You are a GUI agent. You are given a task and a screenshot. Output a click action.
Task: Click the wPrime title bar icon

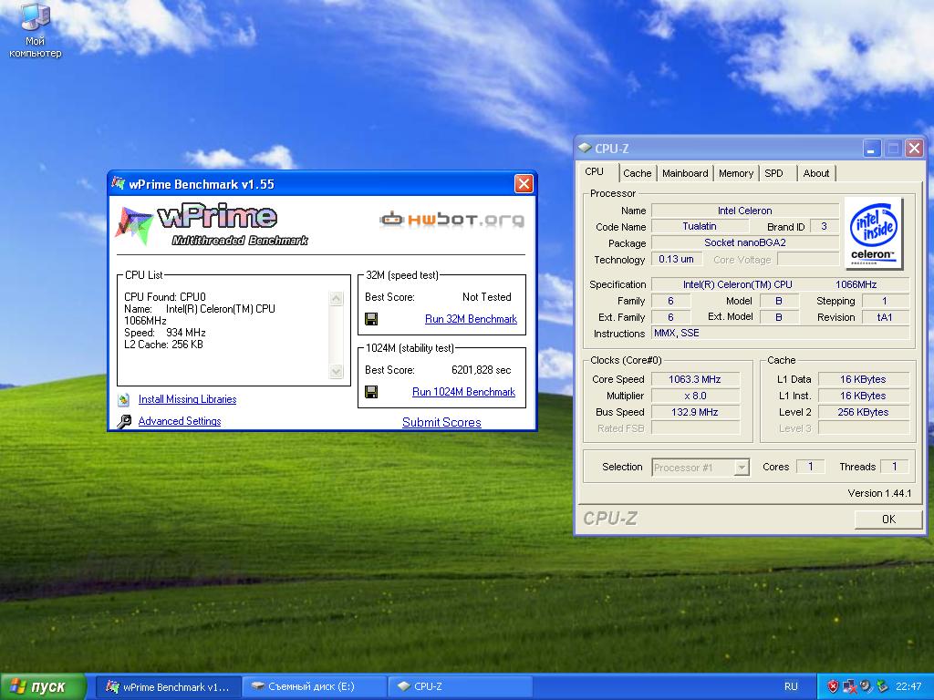tap(118, 183)
